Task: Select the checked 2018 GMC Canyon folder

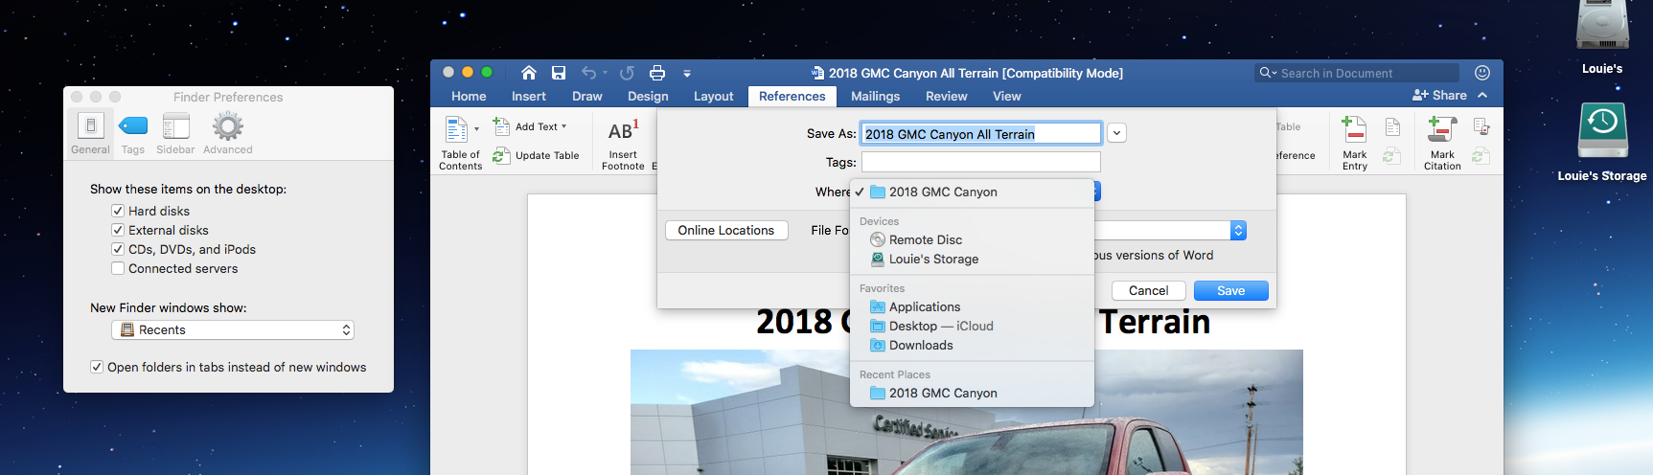Action: [x=972, y=192]
